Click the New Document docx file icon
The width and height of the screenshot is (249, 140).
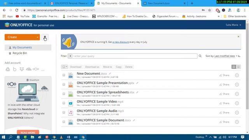point(71,75)
